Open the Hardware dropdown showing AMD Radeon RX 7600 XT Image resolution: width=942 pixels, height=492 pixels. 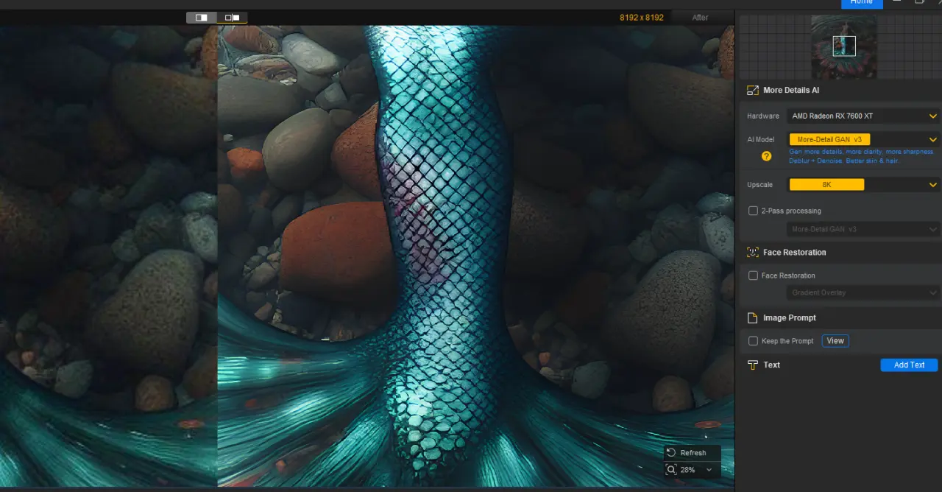(x=863, y=116)
